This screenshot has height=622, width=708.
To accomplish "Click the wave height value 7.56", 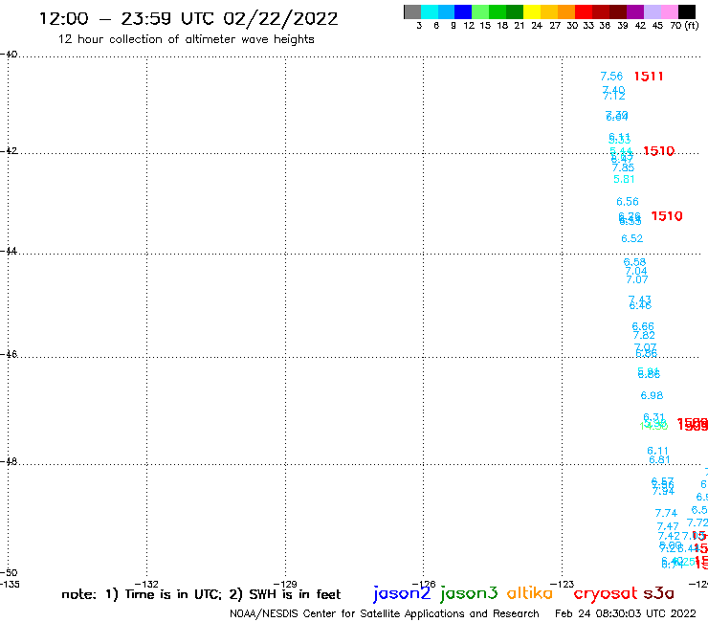I will coord(611,77).
